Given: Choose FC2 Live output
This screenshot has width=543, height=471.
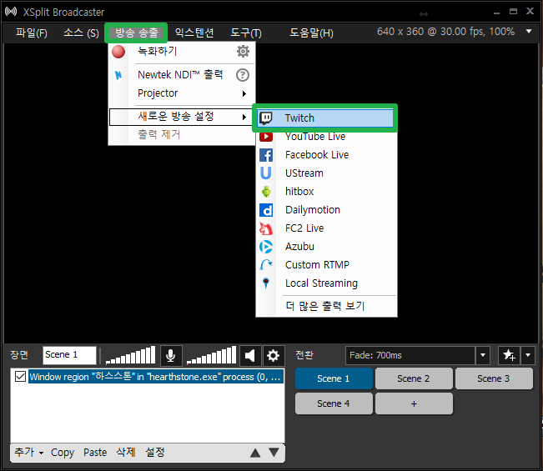Looking at the screenshot, I should coord(326,228).
